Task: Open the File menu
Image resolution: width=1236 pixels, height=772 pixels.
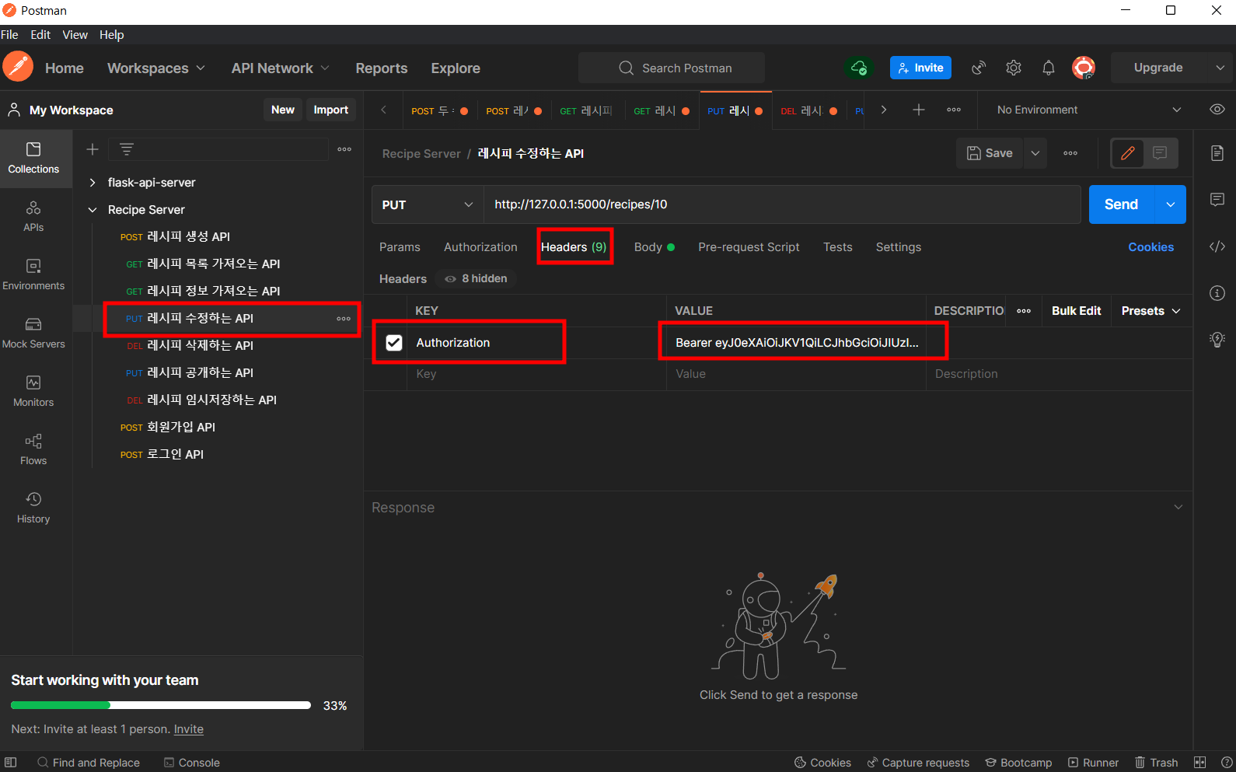Action: pyautogui.click(x=9, y=35)
